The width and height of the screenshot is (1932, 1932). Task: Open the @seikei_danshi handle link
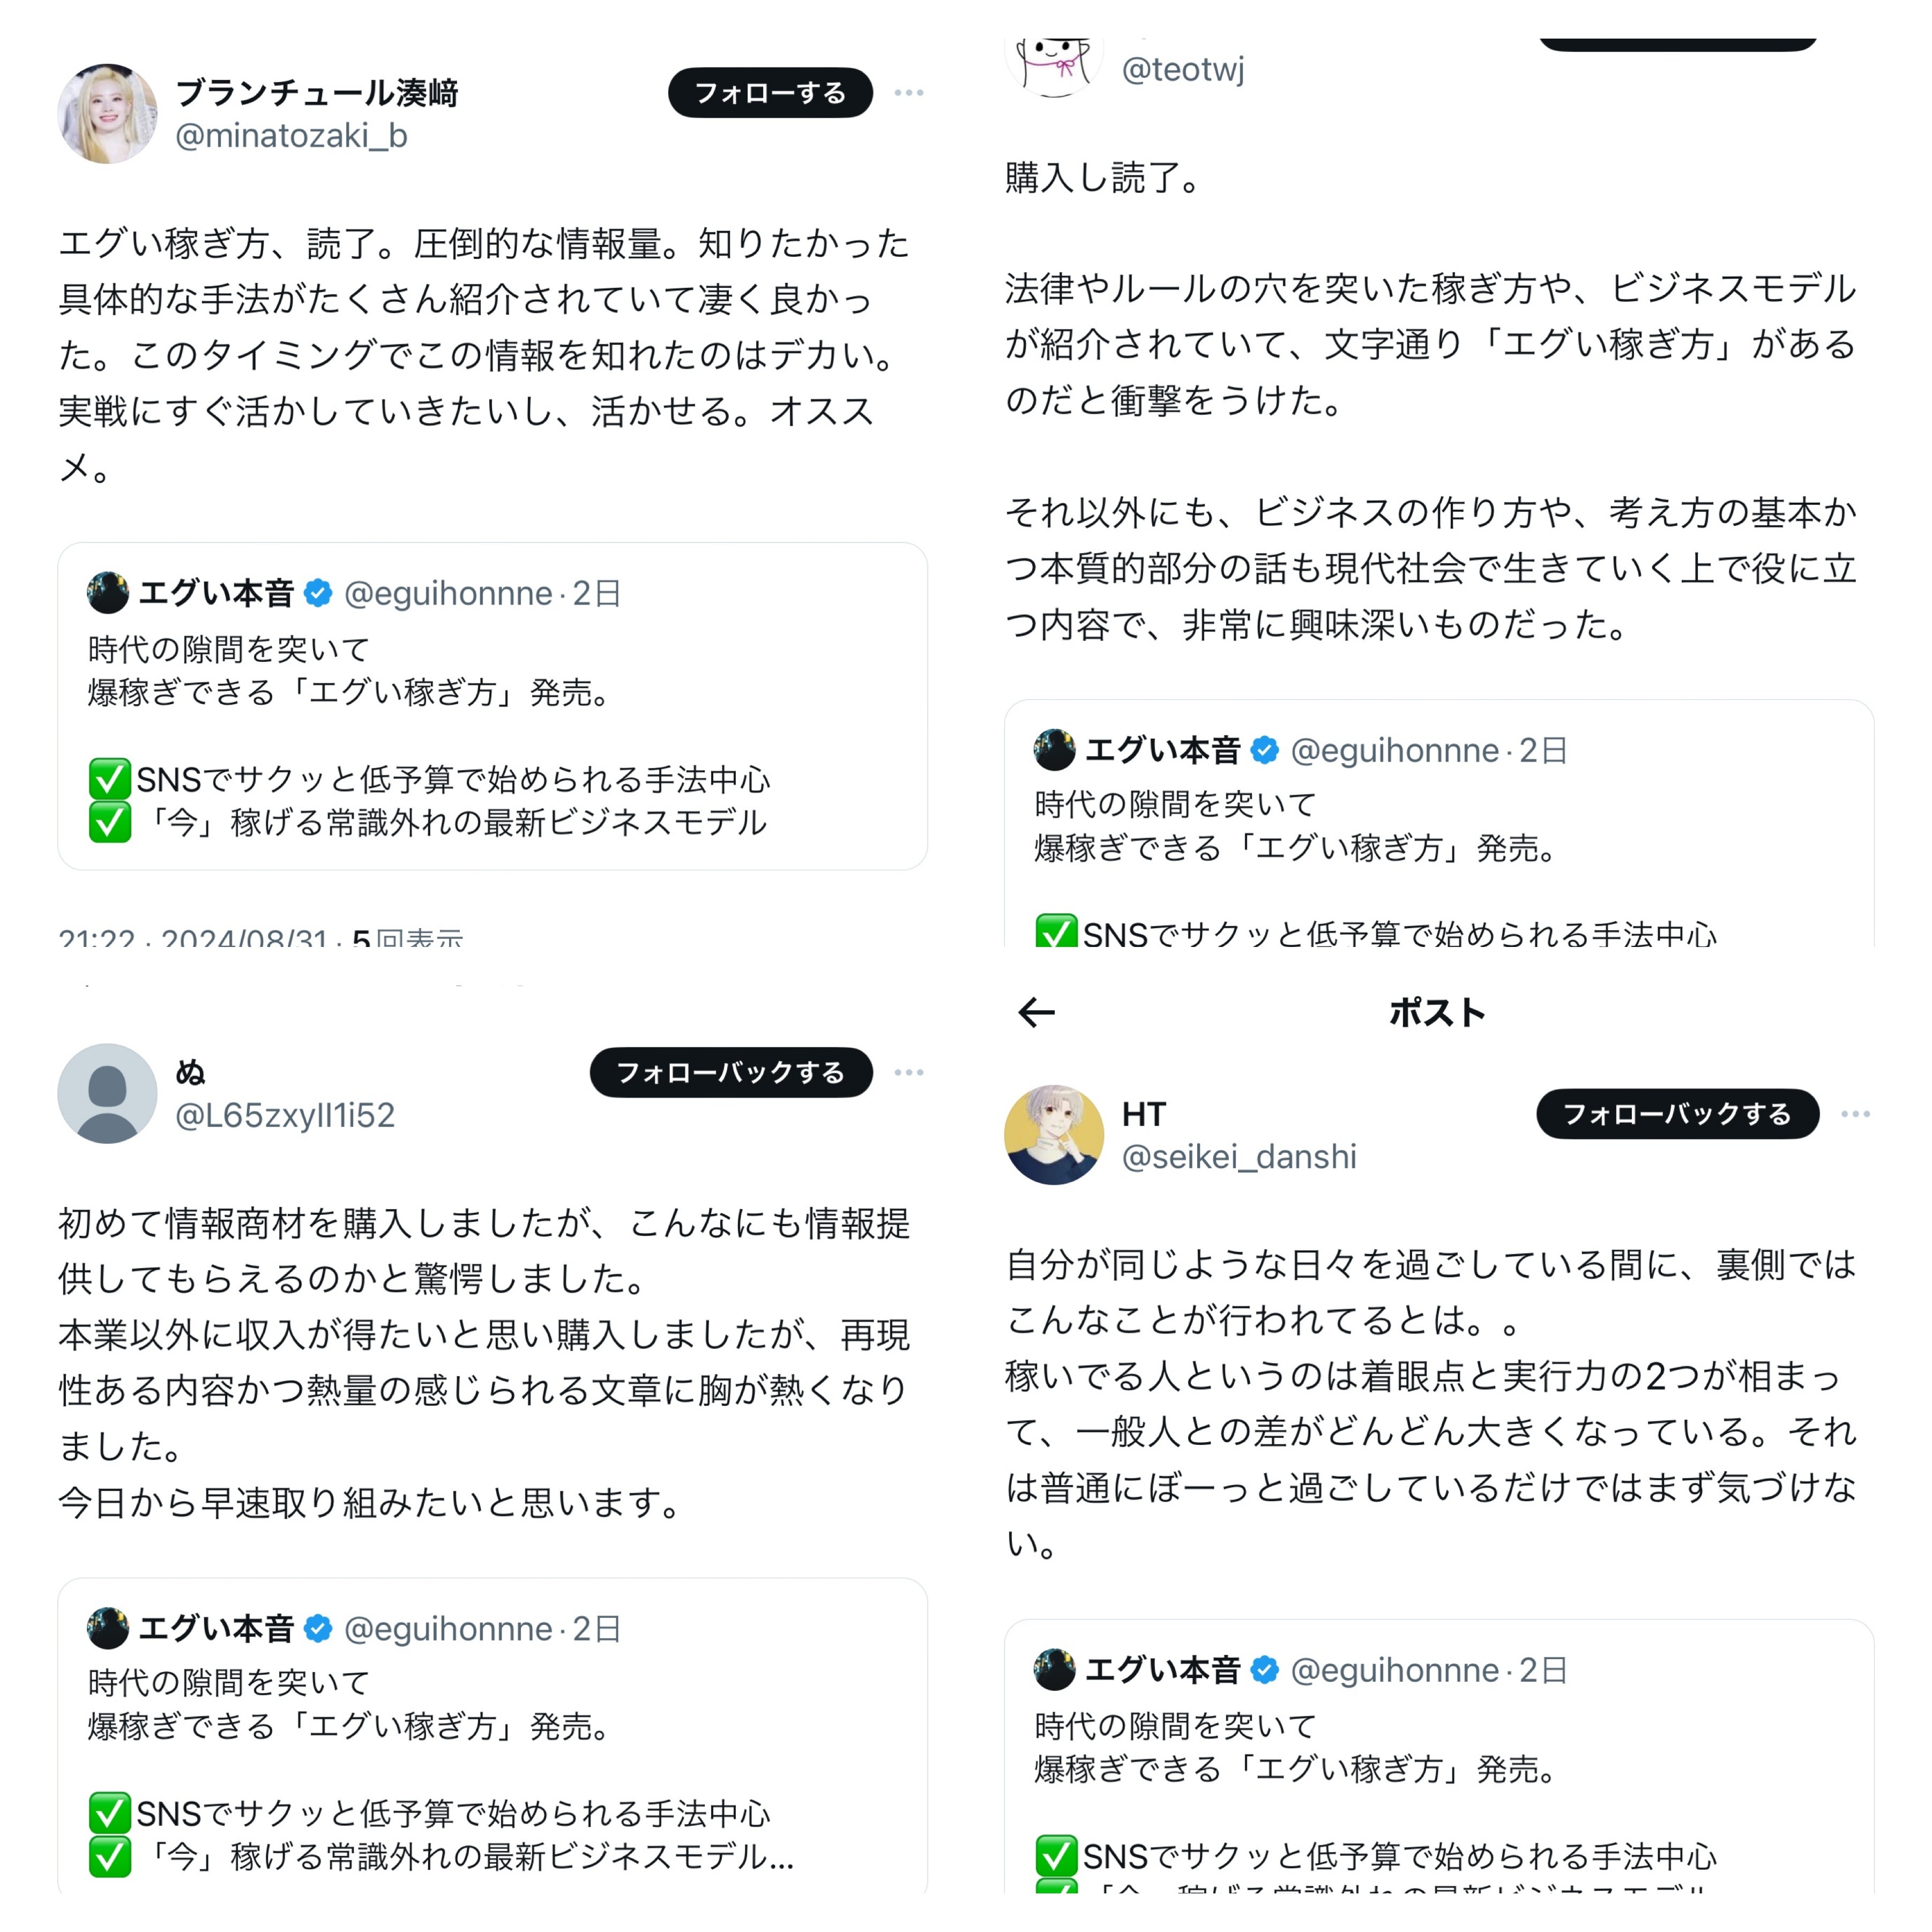1238,1157
